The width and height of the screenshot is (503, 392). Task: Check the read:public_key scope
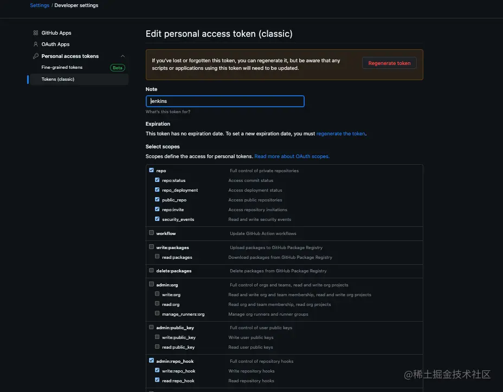click(x=157, y=347)
